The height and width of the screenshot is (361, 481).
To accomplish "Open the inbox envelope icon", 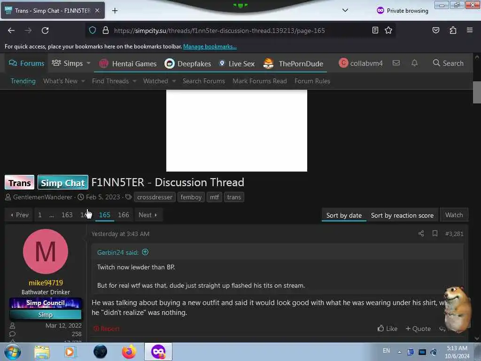I will (x=396, y=63).
